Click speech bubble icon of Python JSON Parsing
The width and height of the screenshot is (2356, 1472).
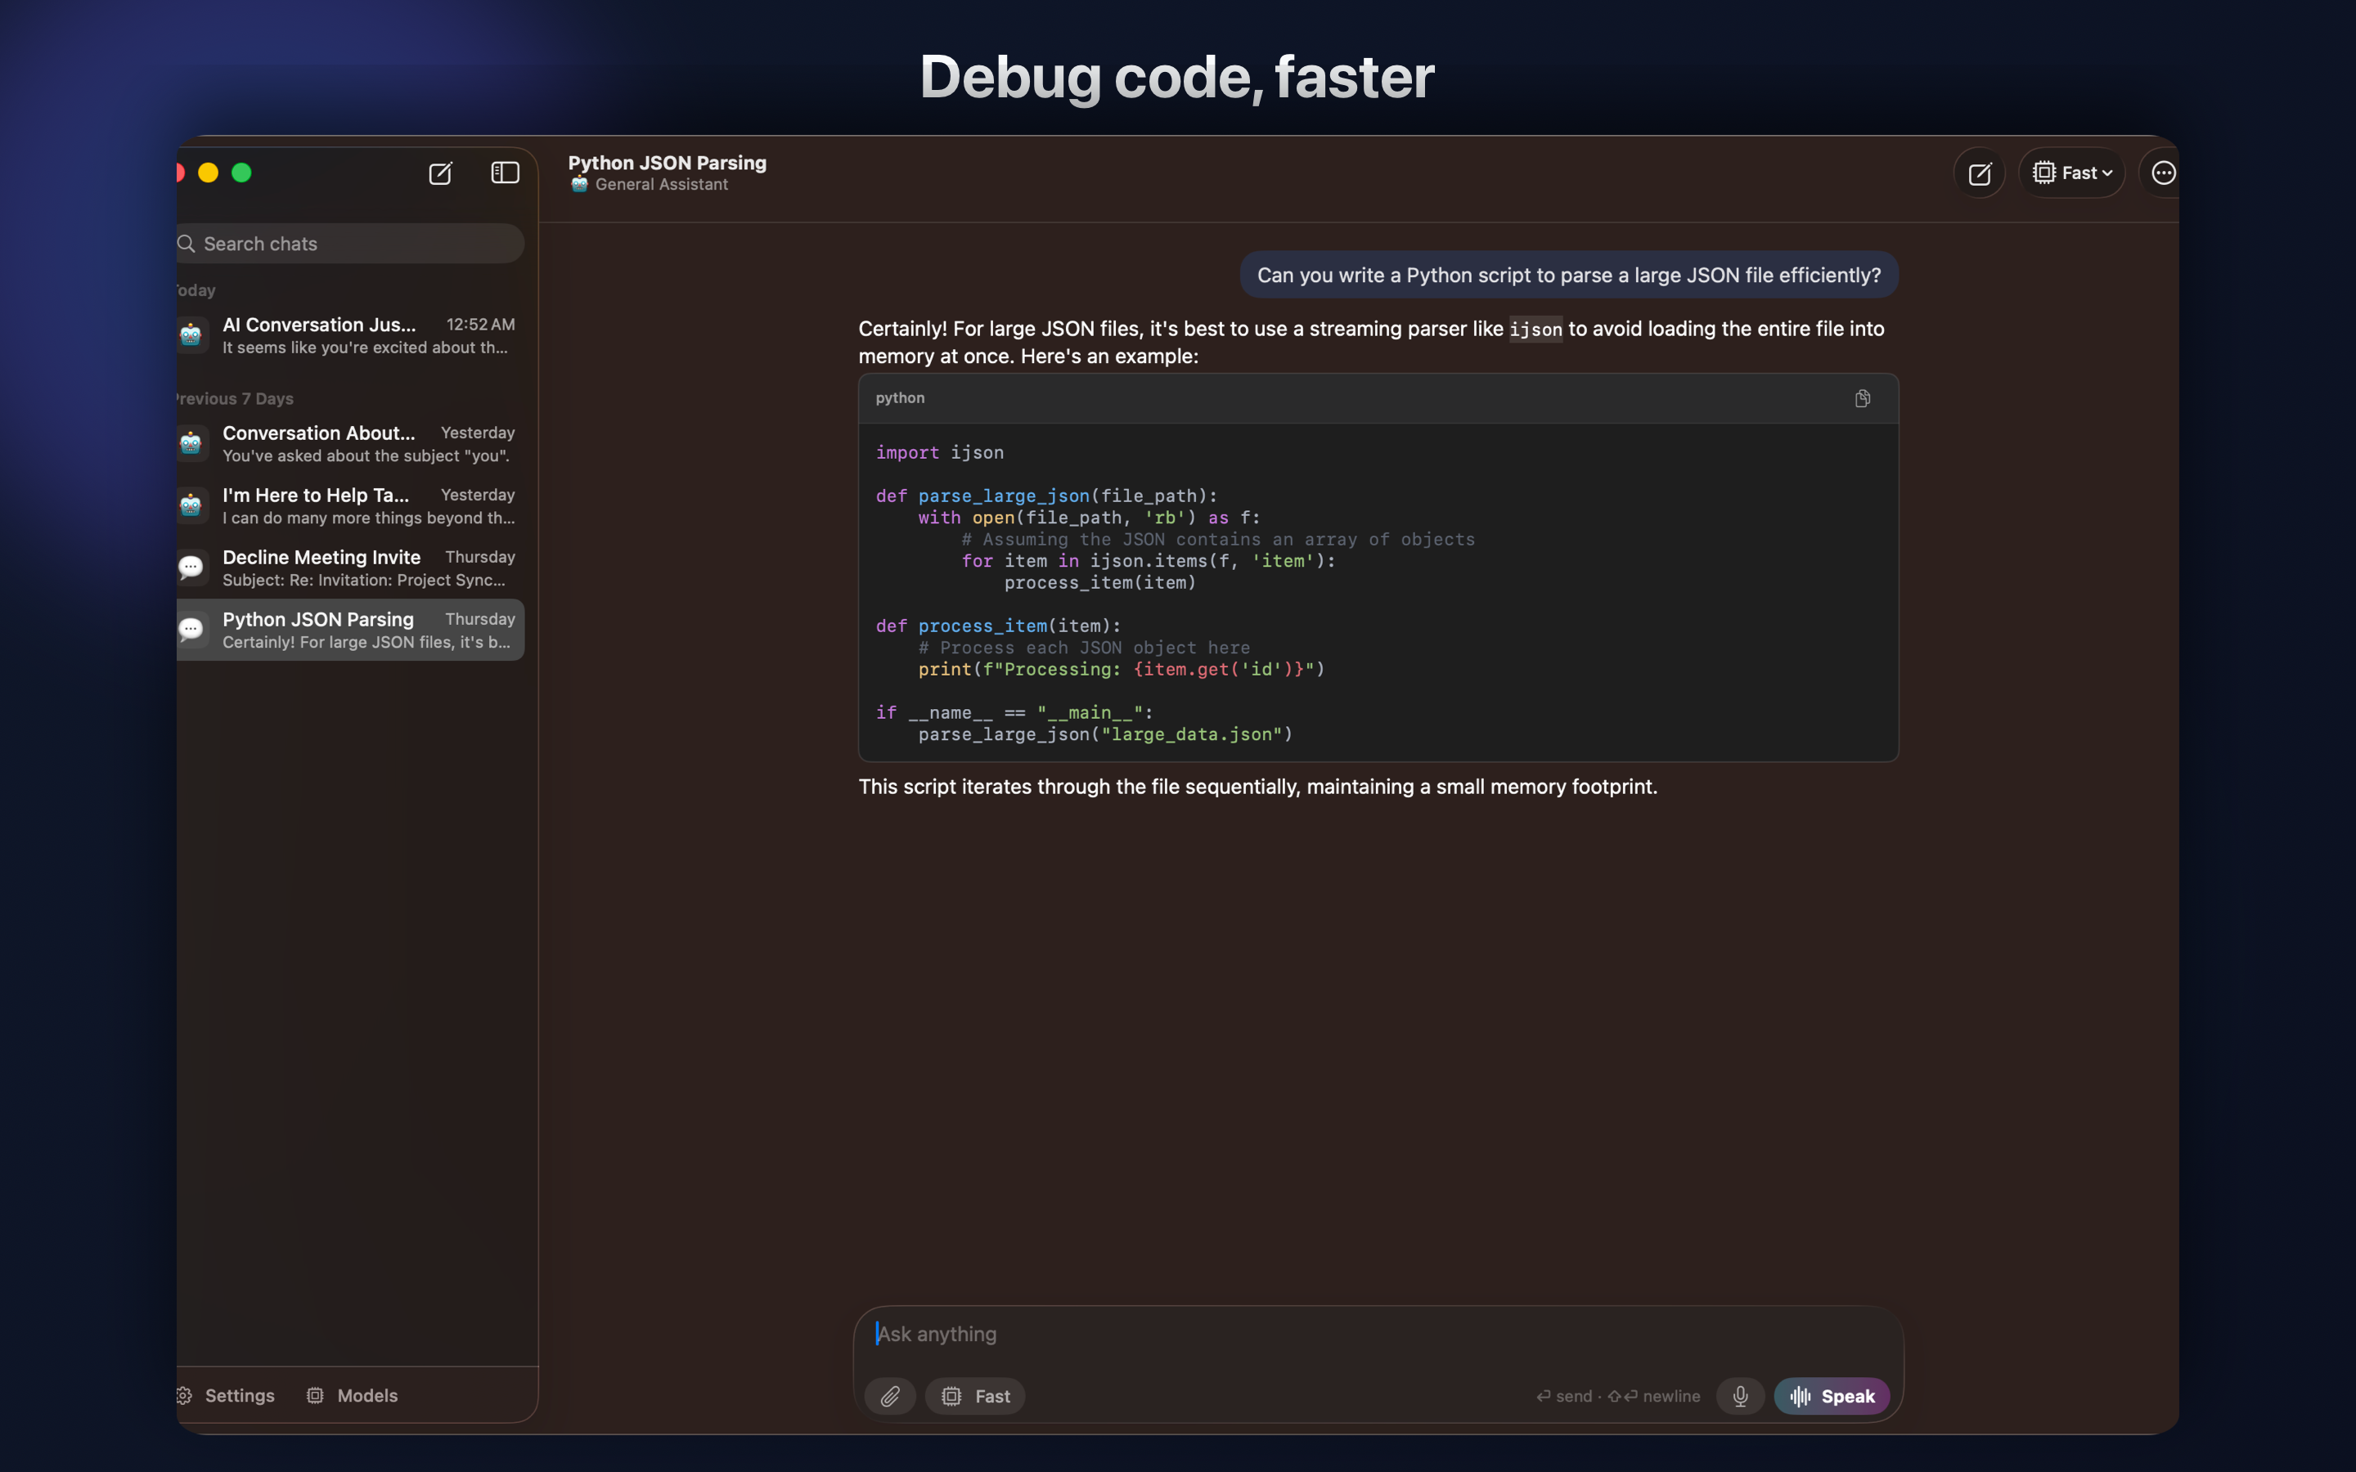191,630
